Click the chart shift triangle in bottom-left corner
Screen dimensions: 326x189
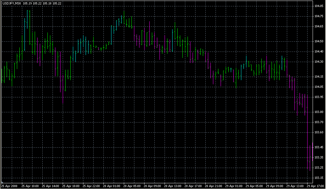[x=3, y=181]
